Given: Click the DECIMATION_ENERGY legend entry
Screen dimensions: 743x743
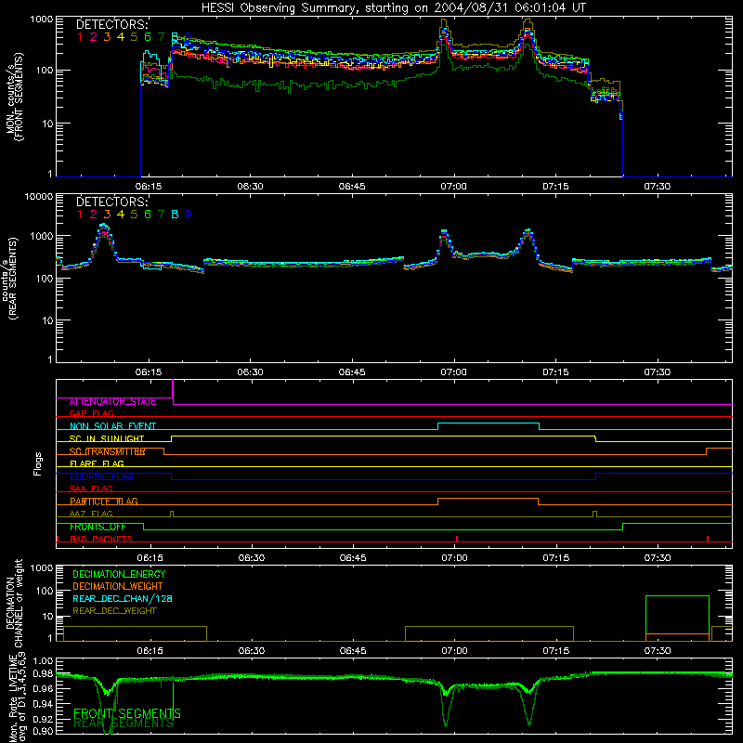Looking at the screenshot, I should pyautogui.click(x=120, y=574).
